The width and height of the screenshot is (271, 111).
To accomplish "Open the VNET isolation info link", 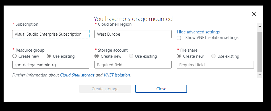I will click(117, 75).
